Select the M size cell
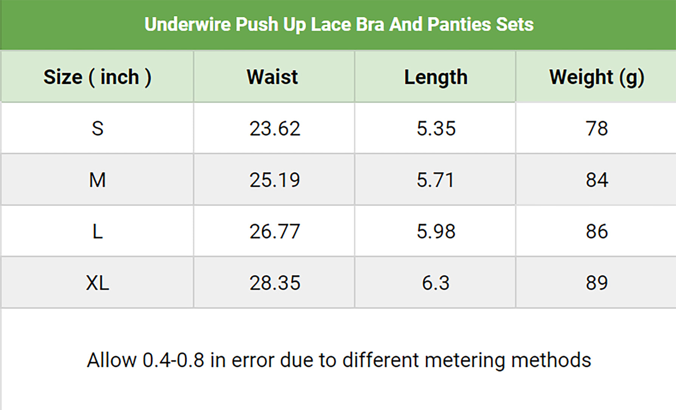This screenshot has height=410, width=676. 97,180
